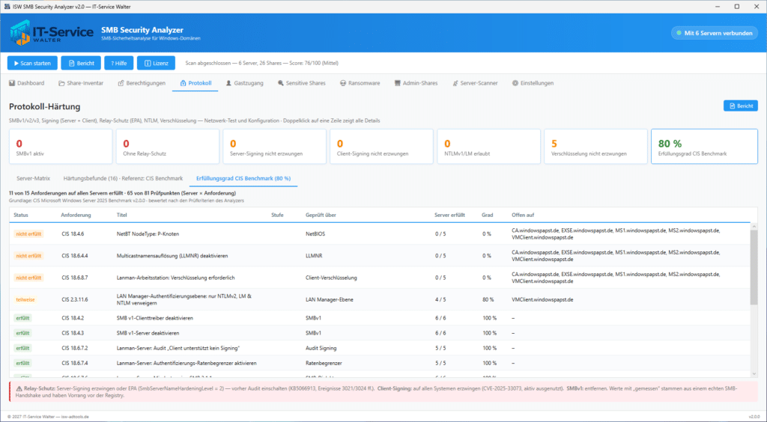
Task: Select row CIS 18.4.6 NetBT NodeType
Action: [380, 234]
